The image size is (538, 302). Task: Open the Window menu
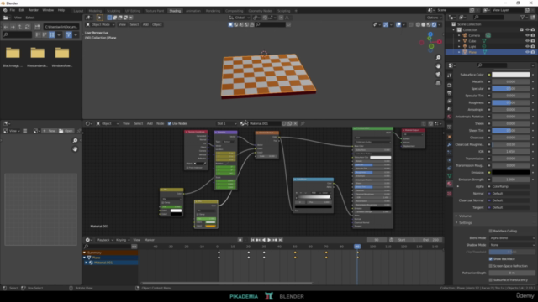(48, 10)
